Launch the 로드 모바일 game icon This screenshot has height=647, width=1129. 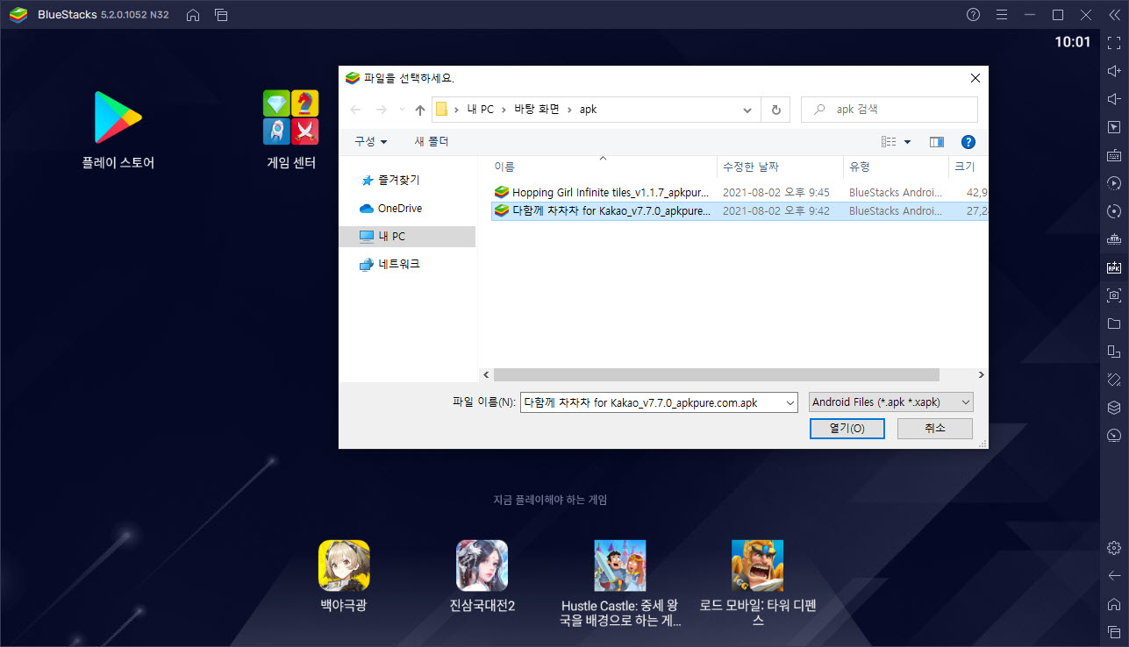pos(758,565)
